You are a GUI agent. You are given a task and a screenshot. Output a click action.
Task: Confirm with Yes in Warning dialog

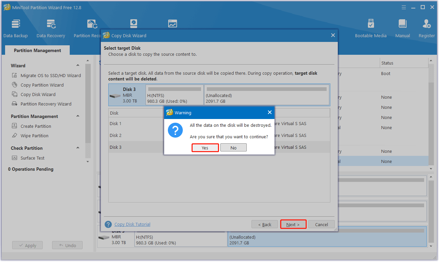click(x=205, y=148)
